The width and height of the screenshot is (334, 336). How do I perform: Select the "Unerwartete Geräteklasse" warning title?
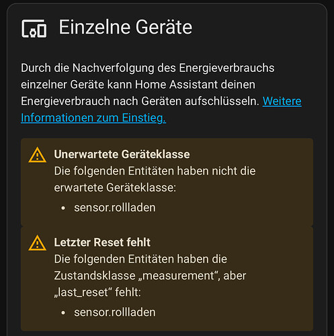click(x=122, y=155)
